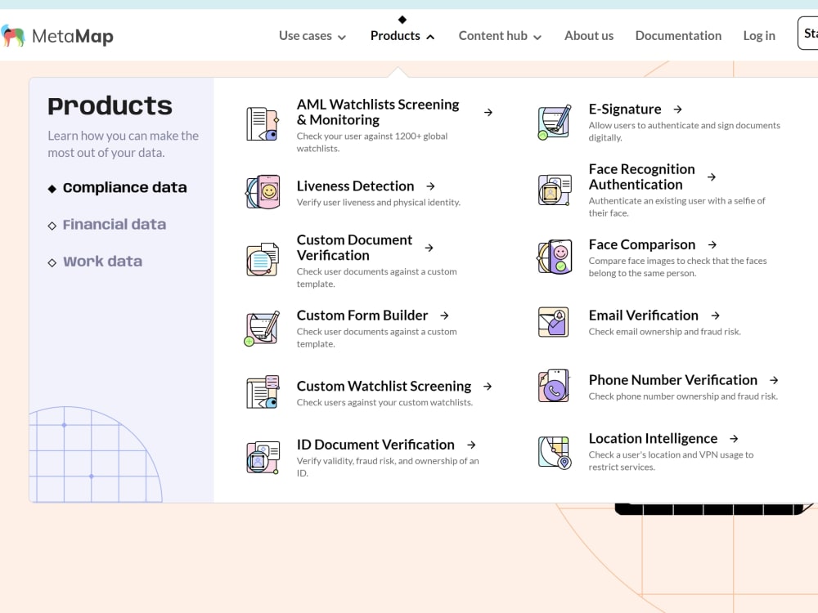Click the partially visible Start button
The height and width of the screenshot is (613, 818).
point(808,34)
